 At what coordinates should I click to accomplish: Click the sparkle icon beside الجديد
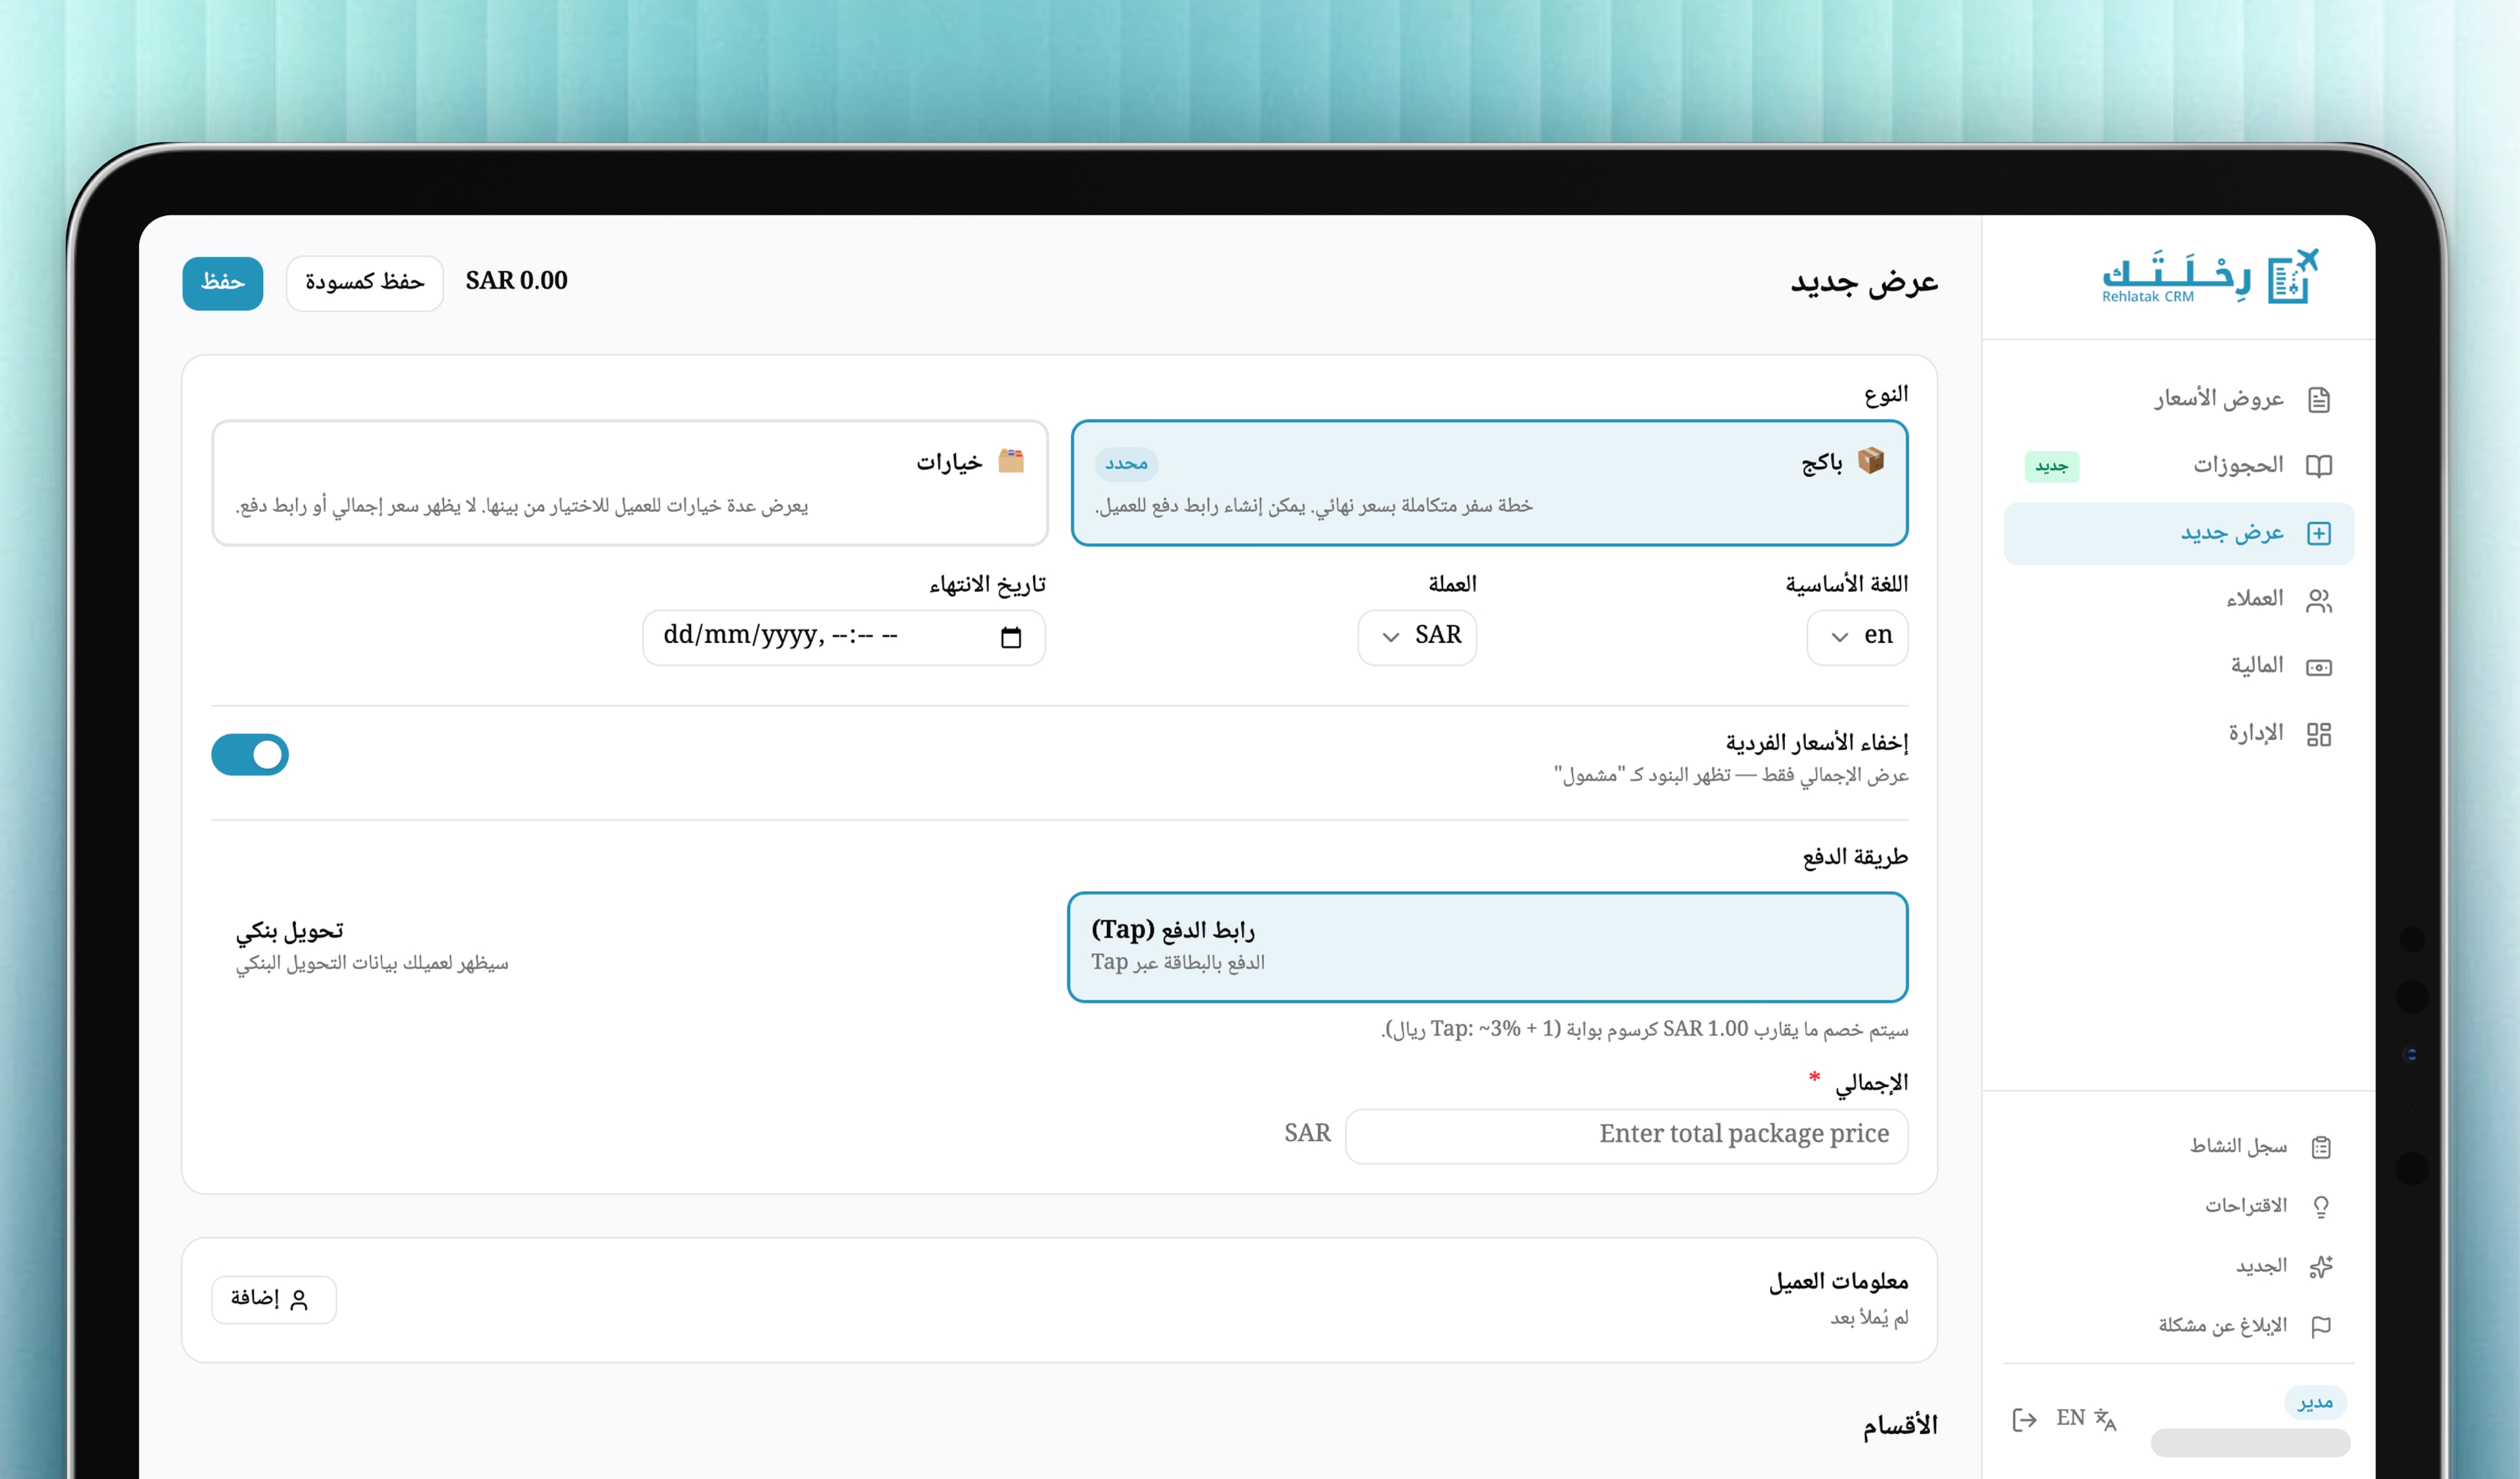(x=2321, y=1267)
